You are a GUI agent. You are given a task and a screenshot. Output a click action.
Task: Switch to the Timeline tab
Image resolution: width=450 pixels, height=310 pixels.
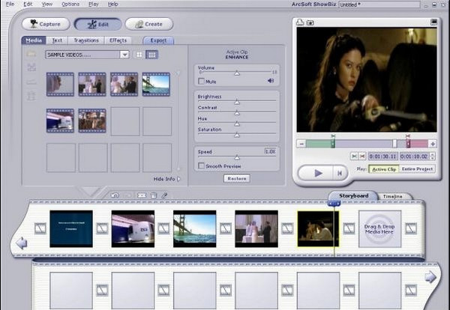392,196
